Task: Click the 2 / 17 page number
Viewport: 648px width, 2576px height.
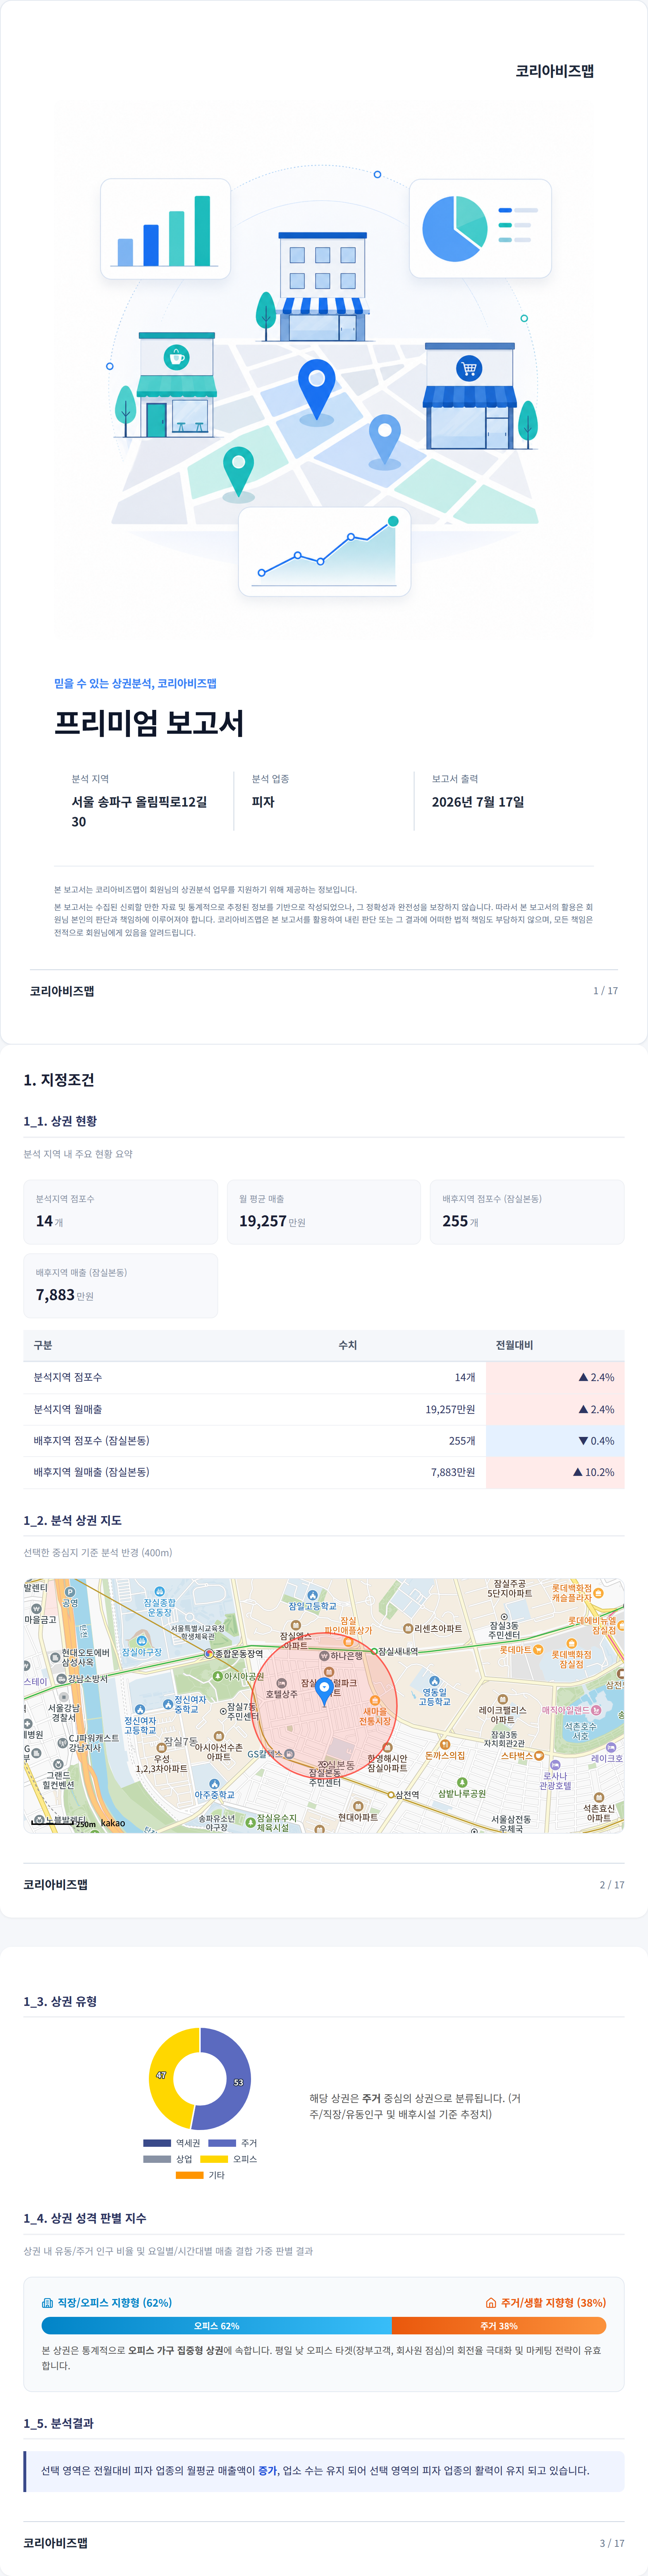Action: tap(612, 1885)
